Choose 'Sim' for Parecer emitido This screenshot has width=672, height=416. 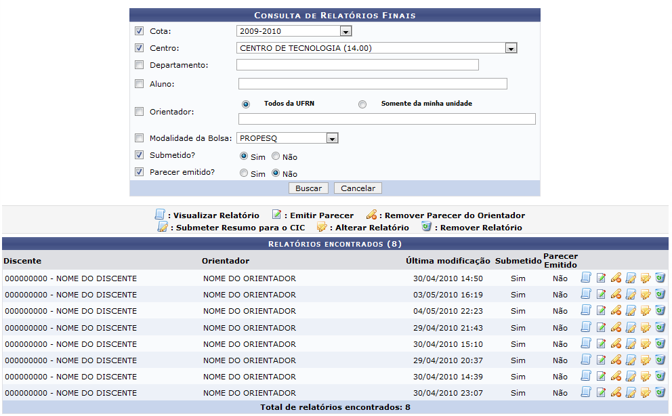(x=245, y=173)
